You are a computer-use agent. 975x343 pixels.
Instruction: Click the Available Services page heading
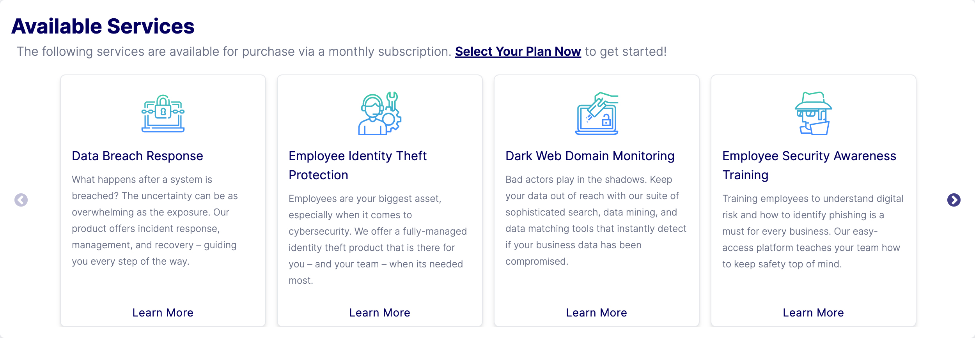click(x=103, y=27)
